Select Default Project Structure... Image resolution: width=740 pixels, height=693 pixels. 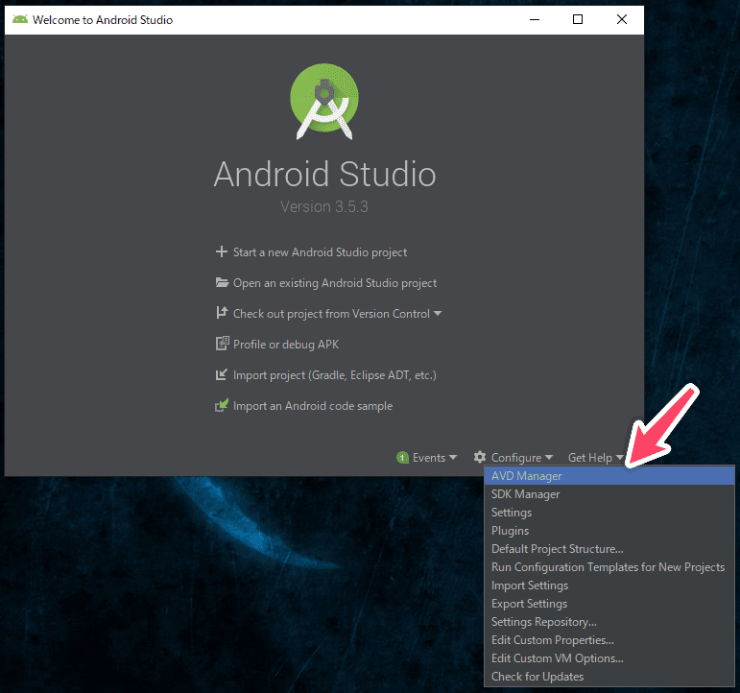609,549
